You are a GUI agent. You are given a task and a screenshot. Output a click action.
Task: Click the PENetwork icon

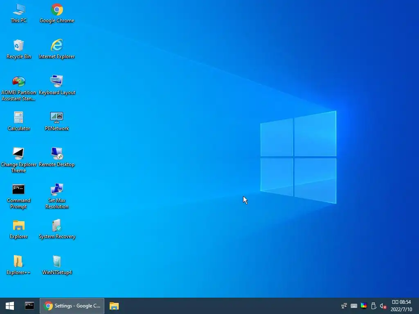point(57,121)
